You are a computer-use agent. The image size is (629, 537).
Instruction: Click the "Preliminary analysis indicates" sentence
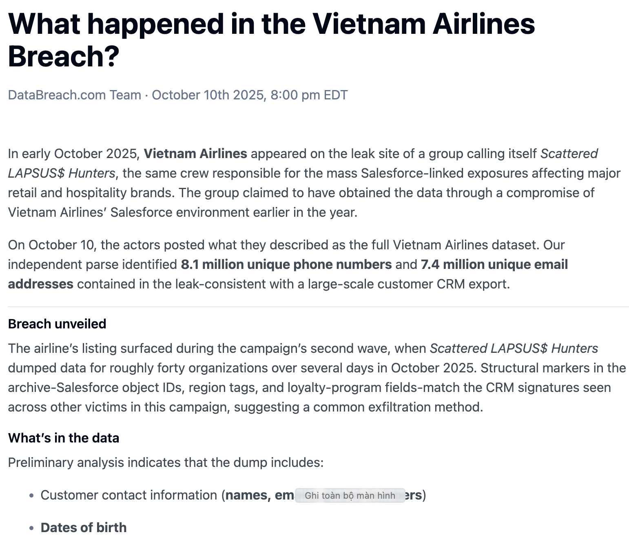pos(165,462)
